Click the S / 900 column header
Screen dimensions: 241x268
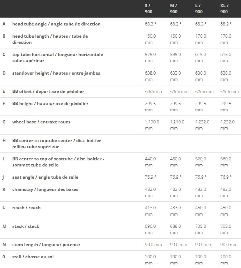click(149, 9)
